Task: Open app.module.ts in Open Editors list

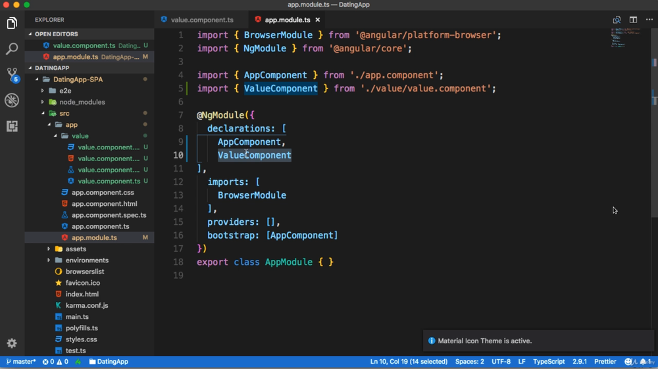Action: (89, 57)
